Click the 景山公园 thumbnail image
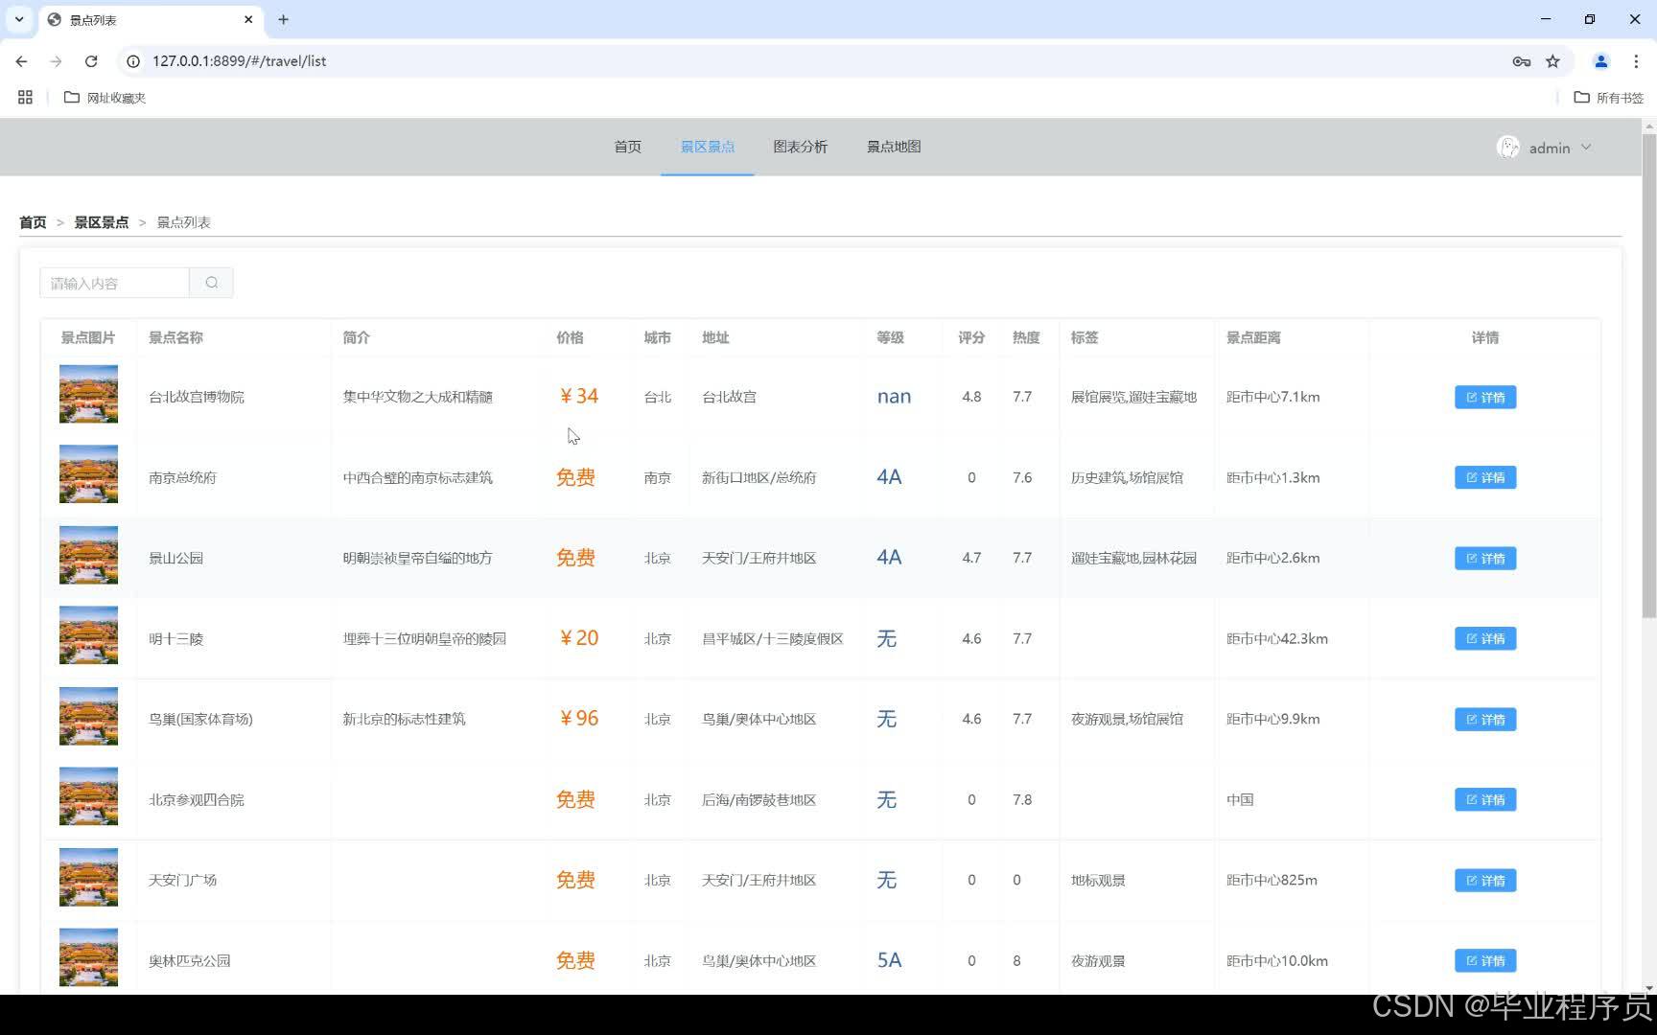Viewport: 1657px width, 1035px height. 88,555
